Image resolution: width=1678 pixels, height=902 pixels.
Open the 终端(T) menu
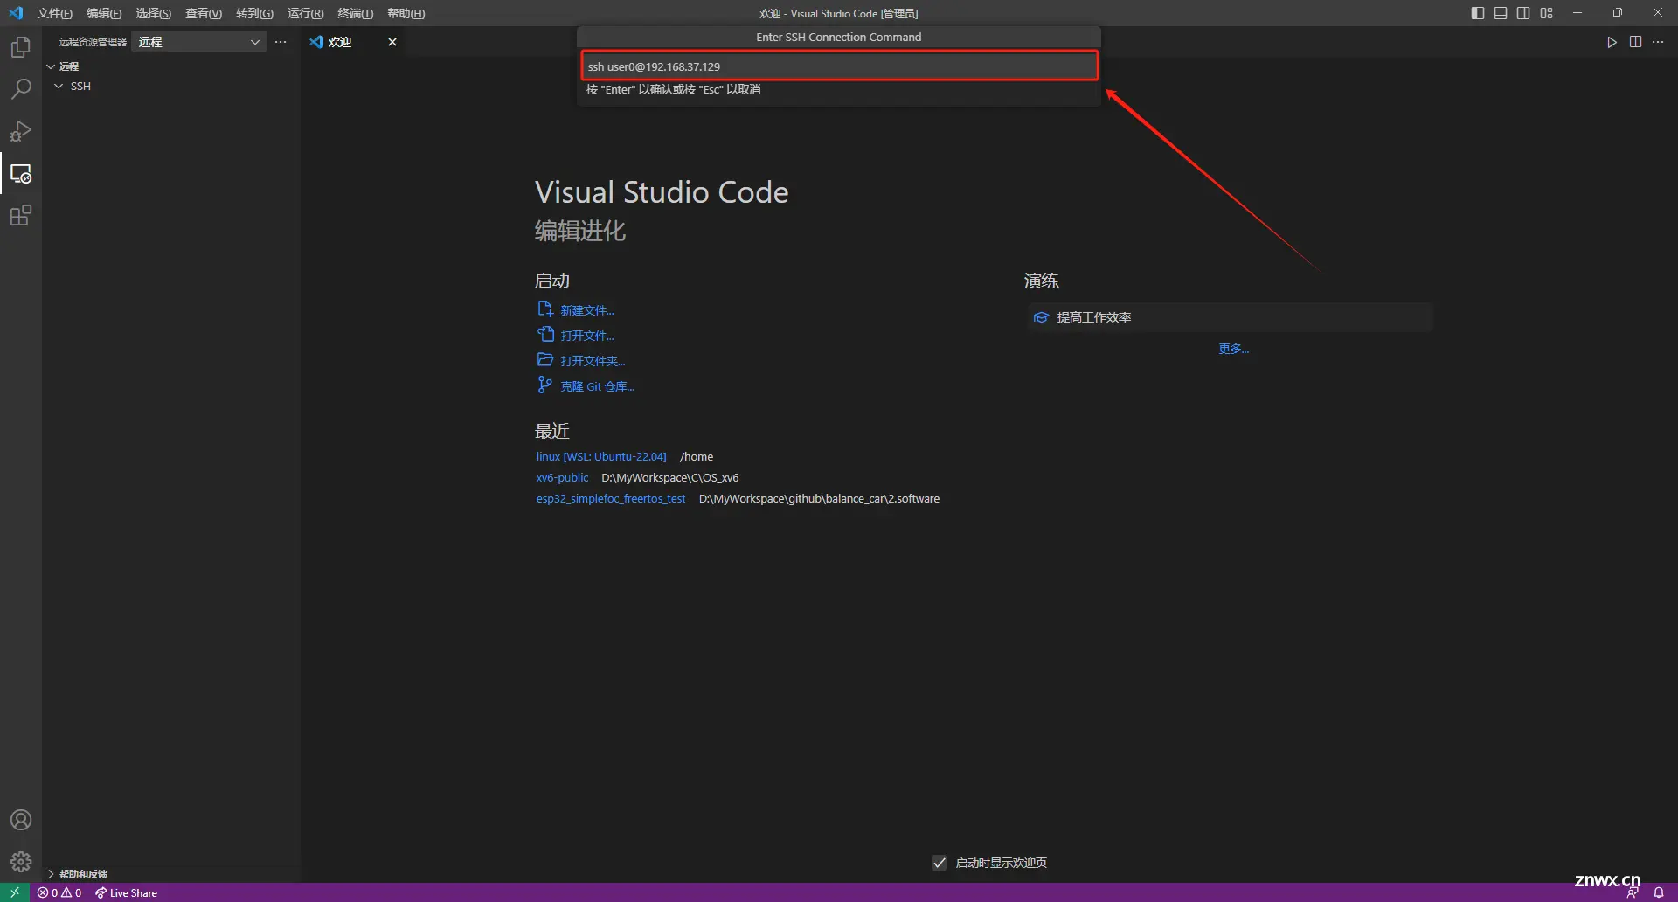click(355, 13)
